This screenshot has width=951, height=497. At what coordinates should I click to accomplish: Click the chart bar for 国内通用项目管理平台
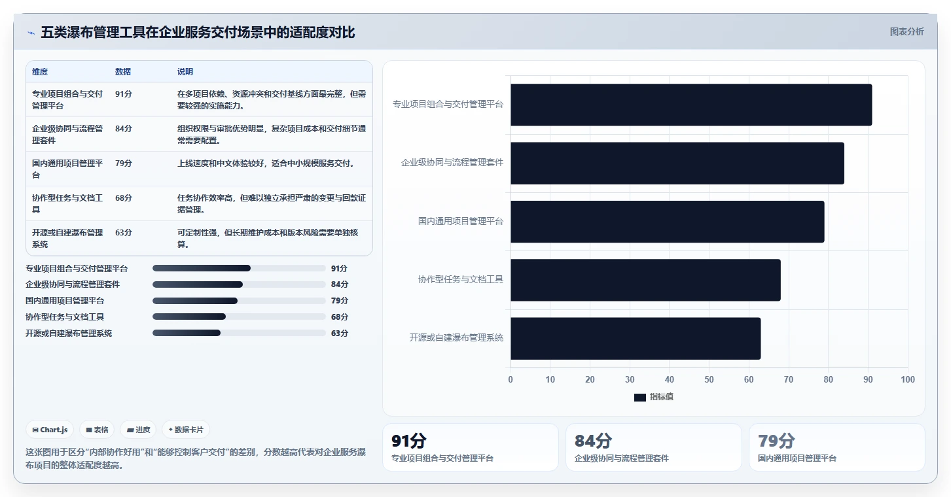(668, 222)
